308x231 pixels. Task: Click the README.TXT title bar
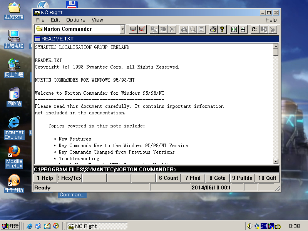156,39
